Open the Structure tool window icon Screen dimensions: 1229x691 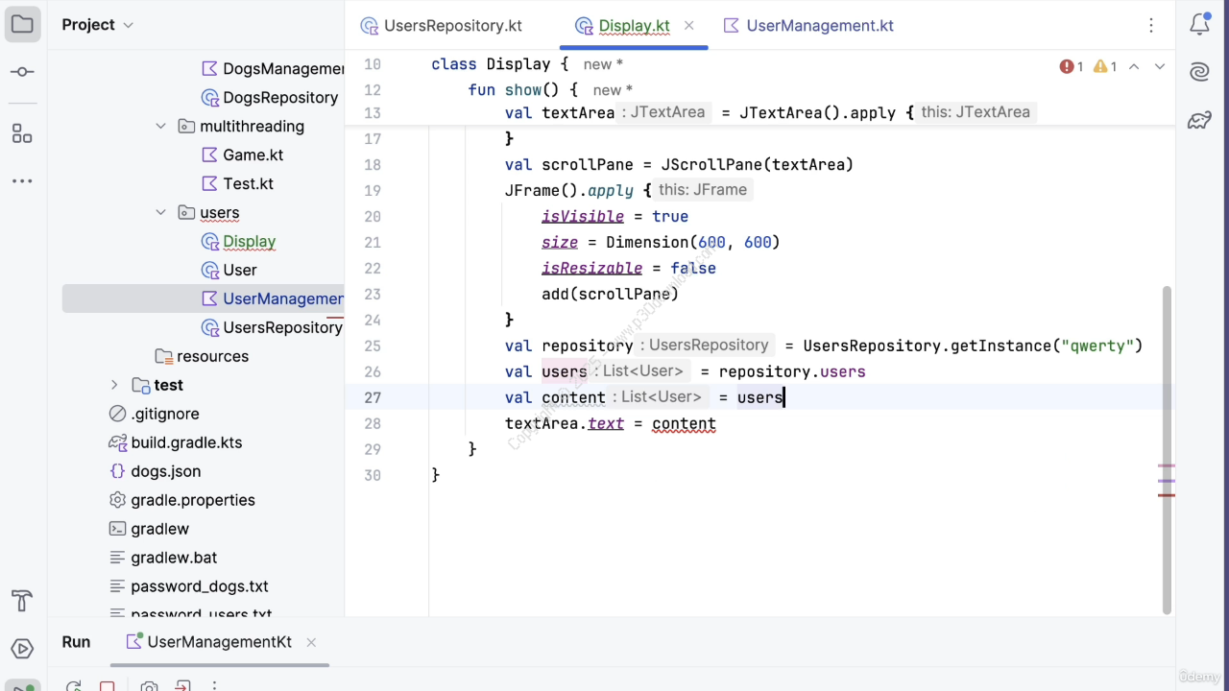(22, 133)
